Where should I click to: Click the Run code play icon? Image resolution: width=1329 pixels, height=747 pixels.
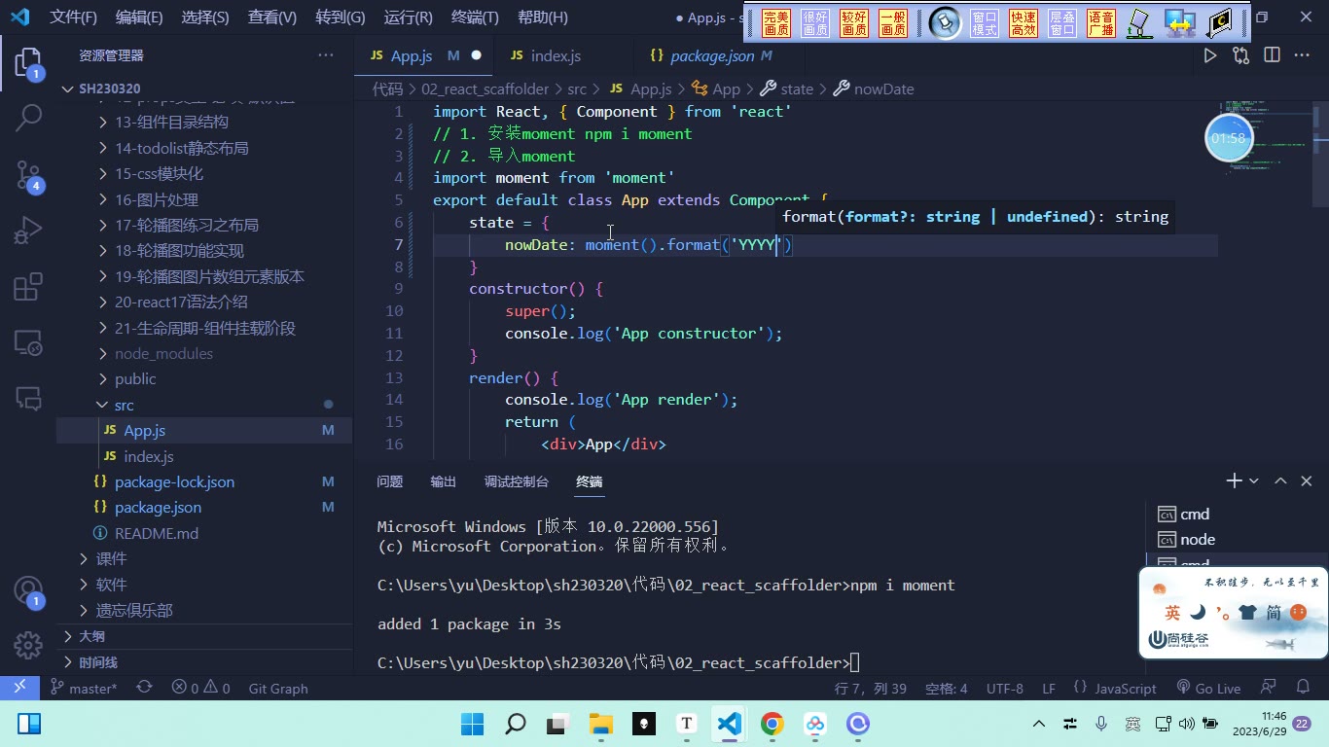(x=1209, y=55)
